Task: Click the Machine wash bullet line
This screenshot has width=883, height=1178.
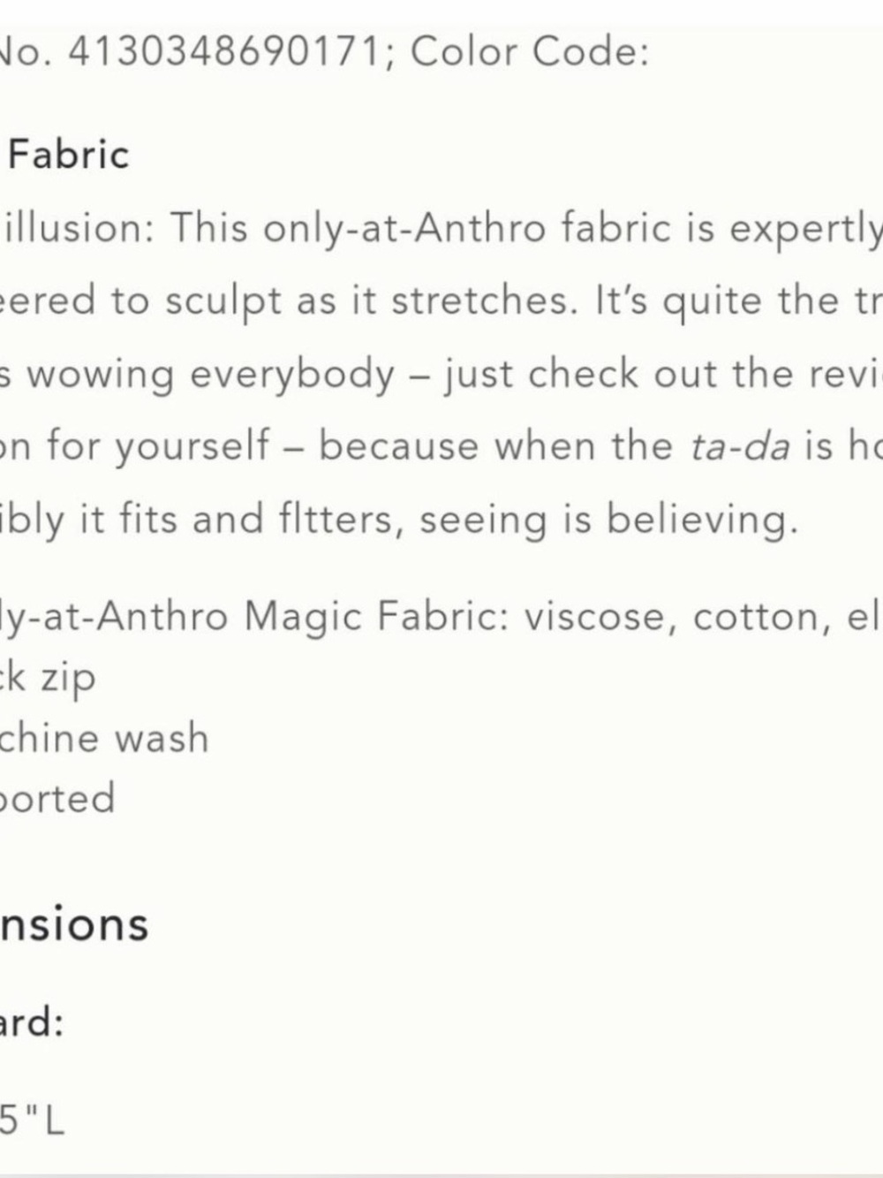Action: tap(104, 738)
